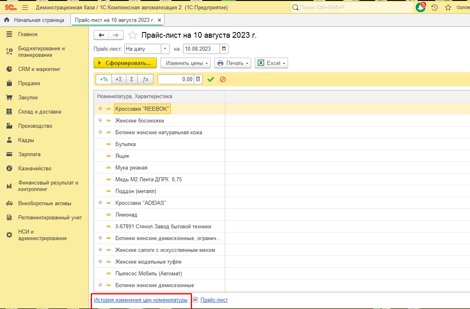Viewport: 470px width, 309px height.
Task: Open the Excel export dropdown
Action: [271, 63]
